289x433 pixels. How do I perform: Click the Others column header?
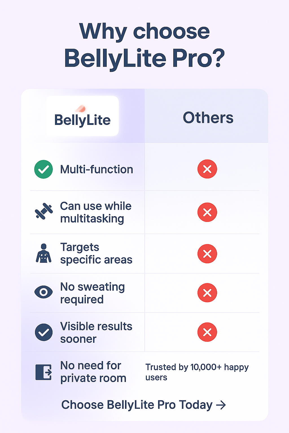[x=208, y=118]
